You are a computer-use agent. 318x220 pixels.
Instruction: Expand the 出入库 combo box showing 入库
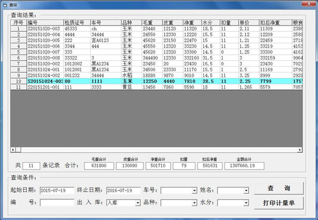[138, 203]
